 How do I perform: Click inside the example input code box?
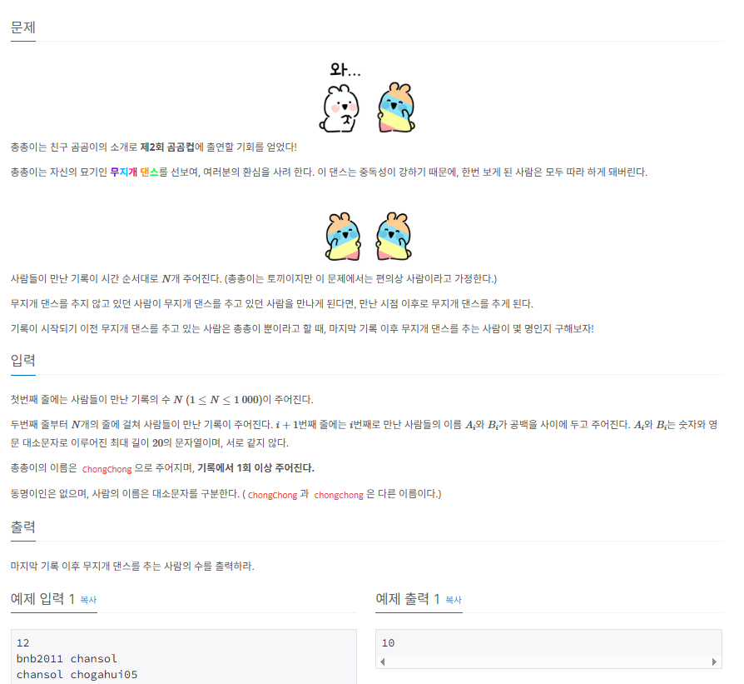(x=184, y=657)
